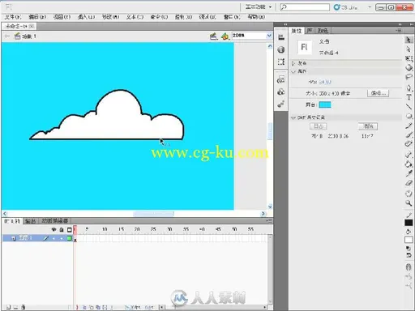
Task: Select the Pencil tool
Action: [409, 126]
